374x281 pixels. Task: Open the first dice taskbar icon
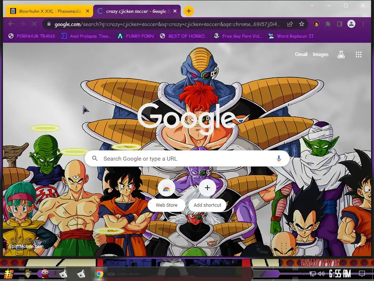click(x=63, y=274)
